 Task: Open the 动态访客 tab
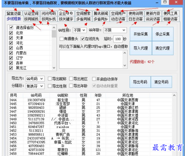coord(118,19)
